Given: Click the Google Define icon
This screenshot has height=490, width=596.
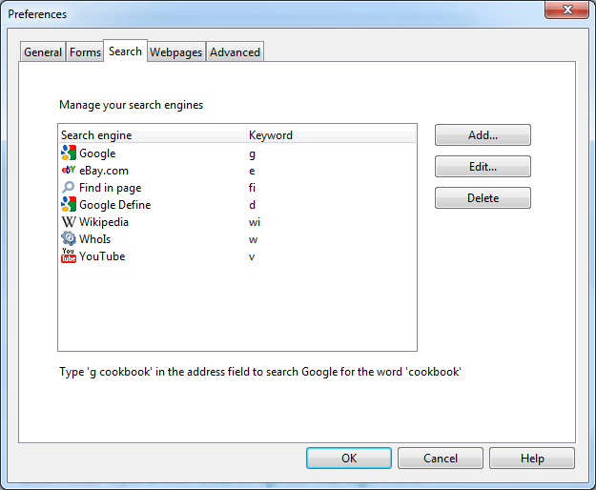Looking at the screenshot, I should [x=68, y=205].
